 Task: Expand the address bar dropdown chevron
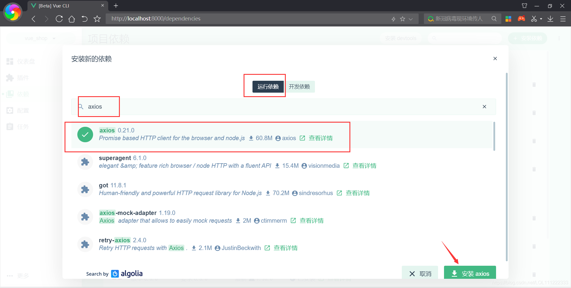[x=411, y=19]
